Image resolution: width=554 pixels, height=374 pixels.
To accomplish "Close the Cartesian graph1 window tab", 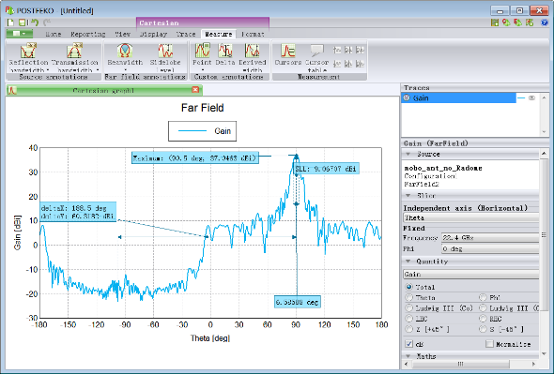I will tap(195, 90).
